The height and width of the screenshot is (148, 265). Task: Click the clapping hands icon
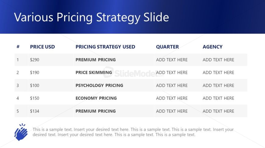[21, 132]
